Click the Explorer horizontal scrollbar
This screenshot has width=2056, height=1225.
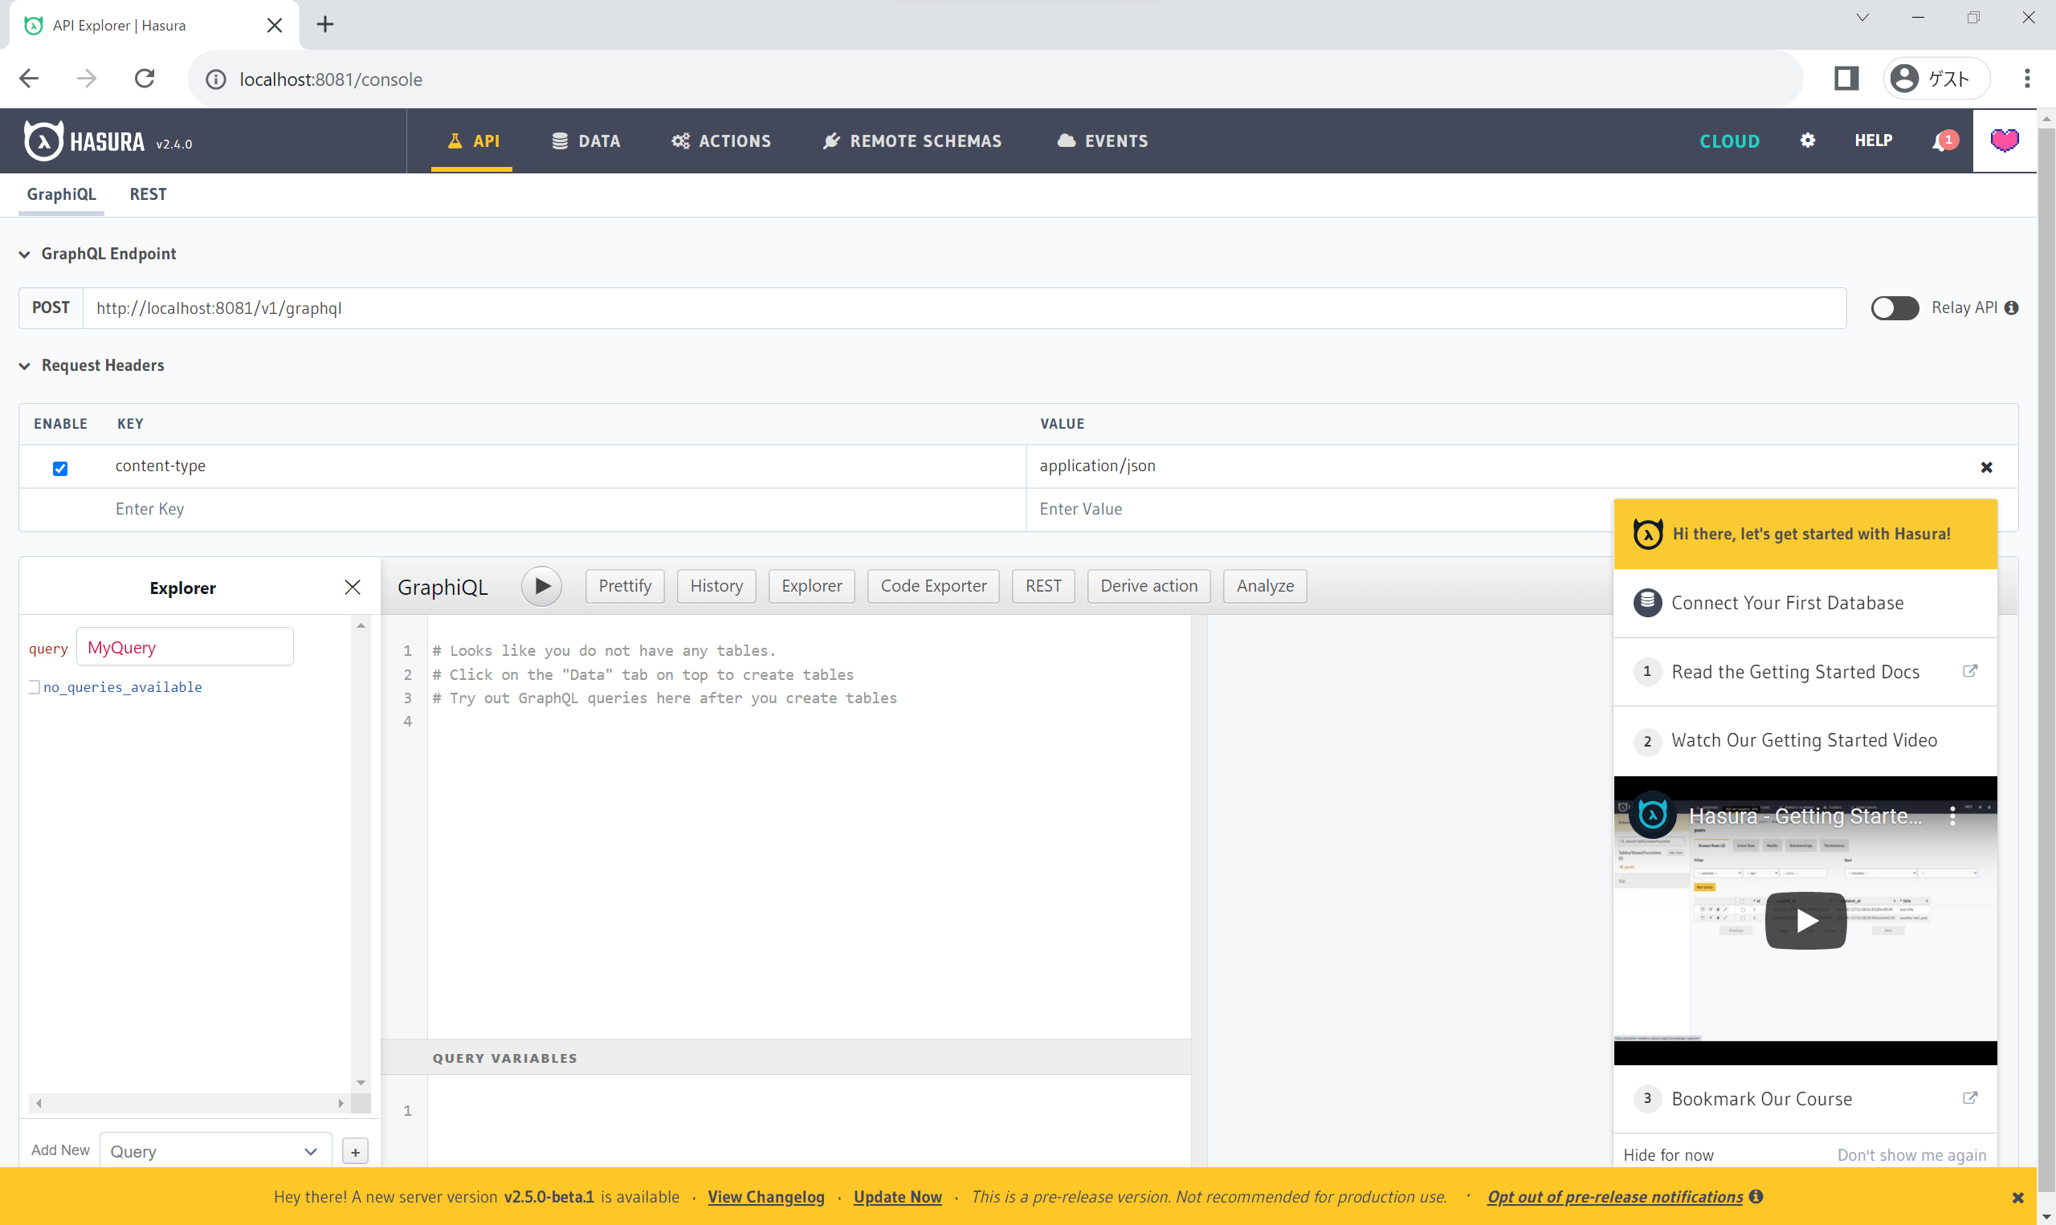point(190,1103)
